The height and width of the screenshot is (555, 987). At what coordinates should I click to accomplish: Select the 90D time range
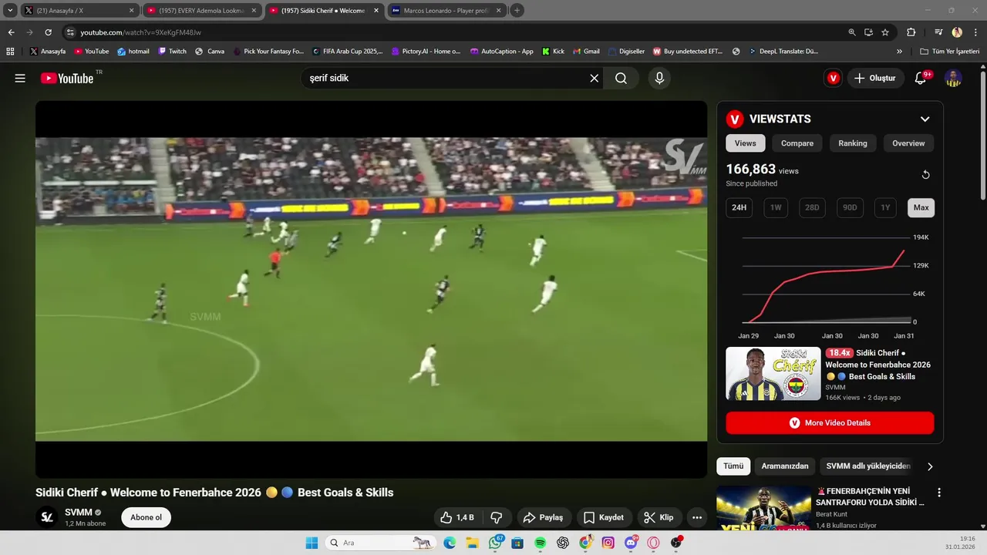click(x=850, y=207)
